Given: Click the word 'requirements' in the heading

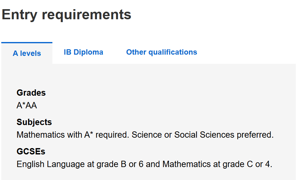Looking at the screenshot, I should point(86,15).
